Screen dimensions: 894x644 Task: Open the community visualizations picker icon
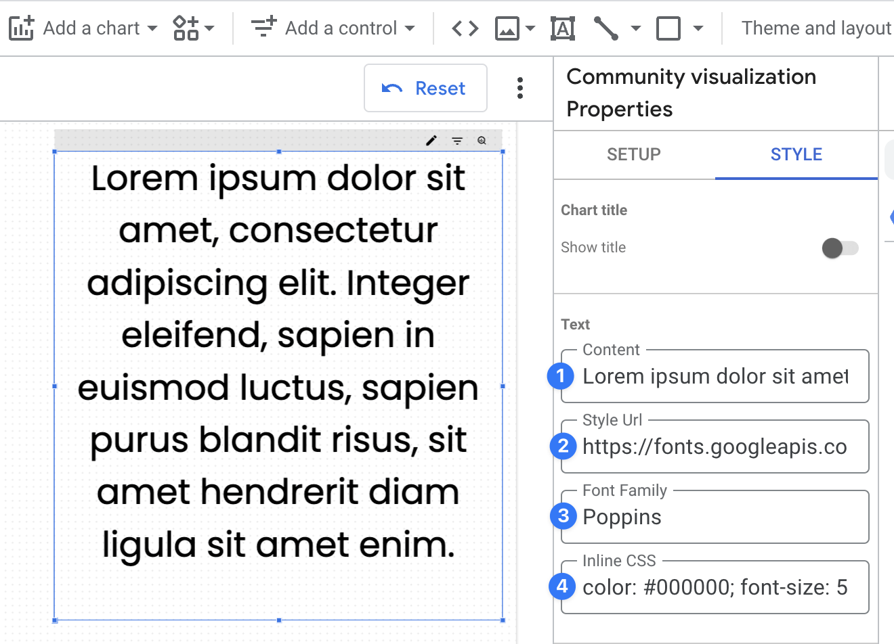click(x=184, y=28)
